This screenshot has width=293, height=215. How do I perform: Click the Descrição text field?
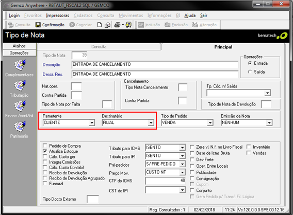coord(155,64)
